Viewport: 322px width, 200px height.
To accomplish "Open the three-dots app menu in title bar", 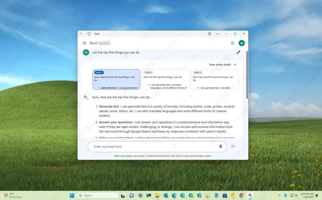I will point(217,34).
